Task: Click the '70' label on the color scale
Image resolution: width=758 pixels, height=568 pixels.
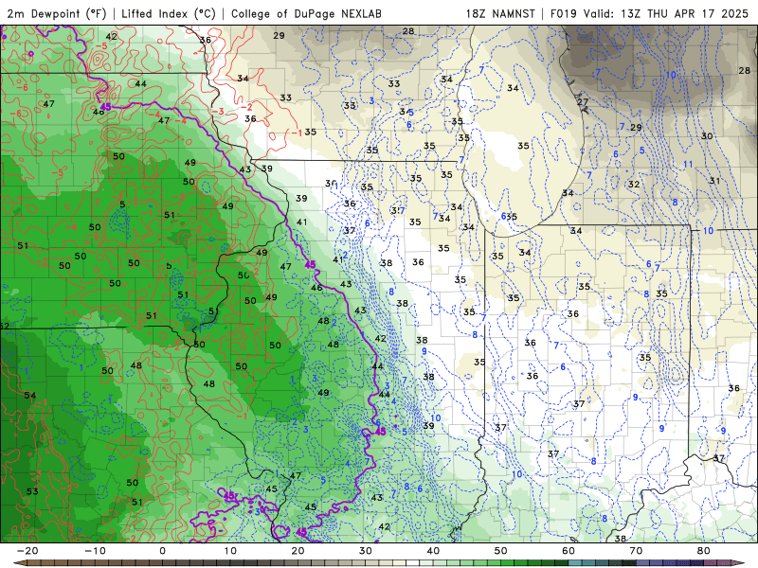Action: tap(636, 551)
